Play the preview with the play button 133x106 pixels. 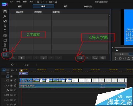[116, 58]
